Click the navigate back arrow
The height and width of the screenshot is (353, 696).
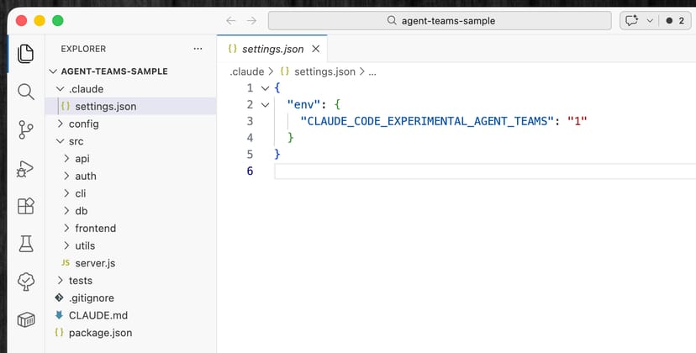click(x=231, y=21)
